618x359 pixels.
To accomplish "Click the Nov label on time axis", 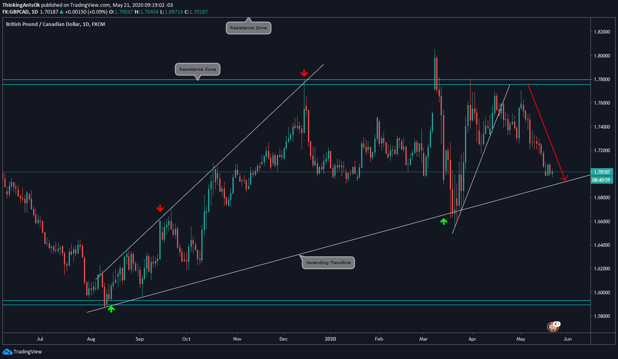I will pos(237,339).
